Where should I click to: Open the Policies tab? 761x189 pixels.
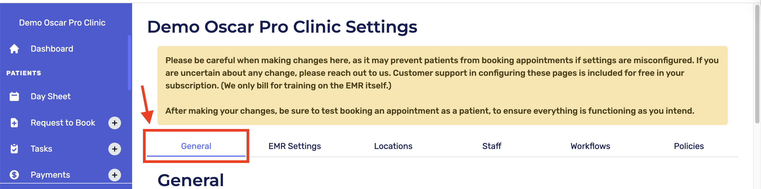pos(689,146)
